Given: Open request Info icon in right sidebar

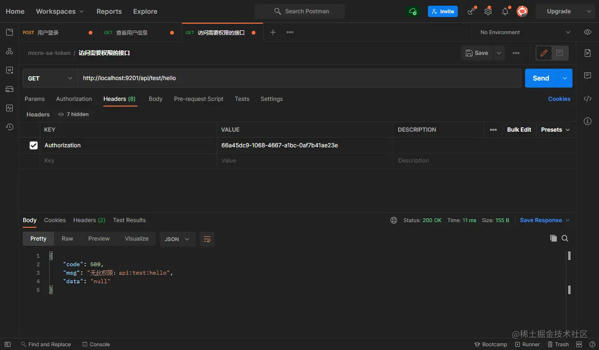Looking at the screenshot, I should coord(588,121).
